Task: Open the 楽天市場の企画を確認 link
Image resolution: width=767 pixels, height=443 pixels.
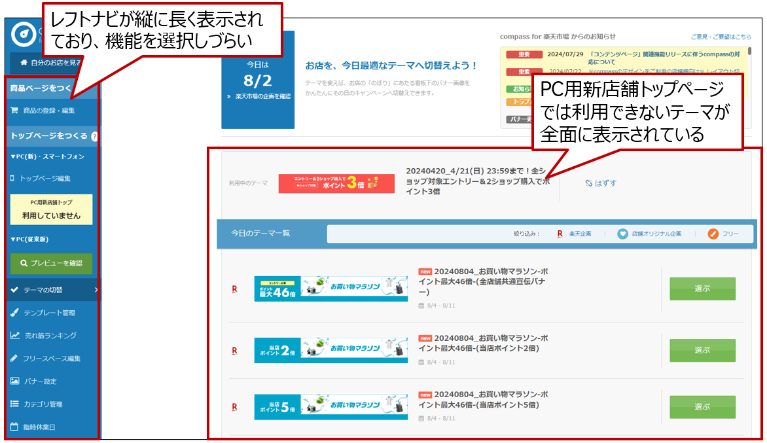Action: pyautogui.click(x=259, y=96)
